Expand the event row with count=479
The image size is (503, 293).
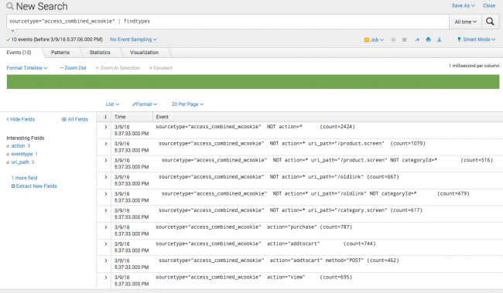[105, 193]
